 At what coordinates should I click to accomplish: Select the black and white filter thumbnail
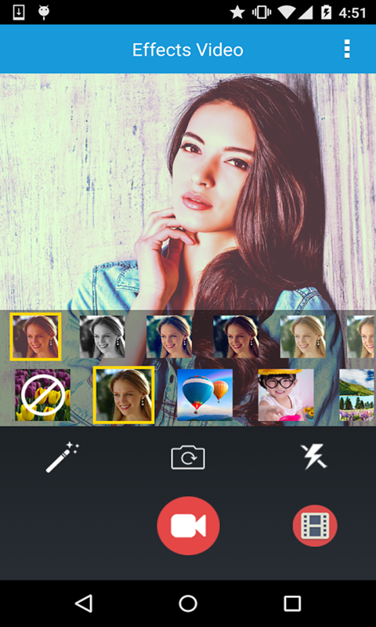(x=103, y=337)
